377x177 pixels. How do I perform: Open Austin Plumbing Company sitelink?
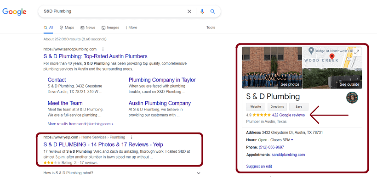click(160, 103)
